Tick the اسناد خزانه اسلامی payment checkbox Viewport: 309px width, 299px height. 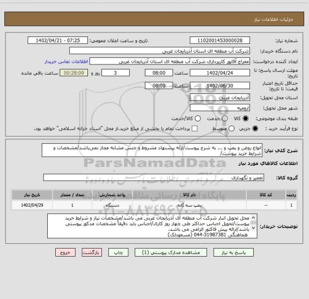tap(195, 129)
